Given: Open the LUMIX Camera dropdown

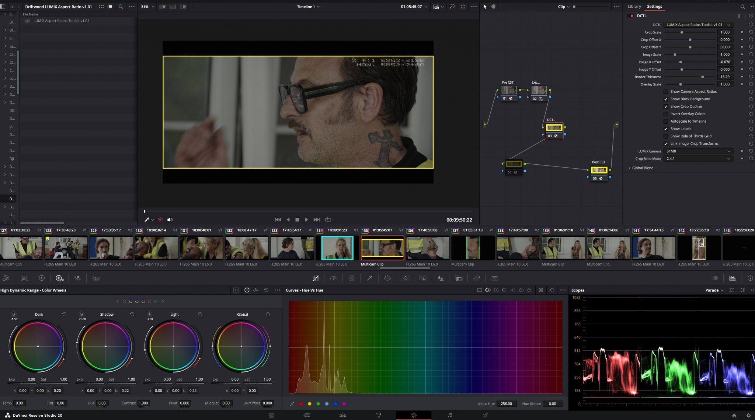Looking at the screenshot, I should pos(698,151).
